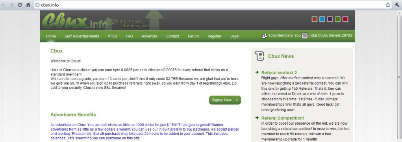The height and width of the screenshot is (142, 402).
Task: Choose the blue theme color swatch
Action: point(322,19)
